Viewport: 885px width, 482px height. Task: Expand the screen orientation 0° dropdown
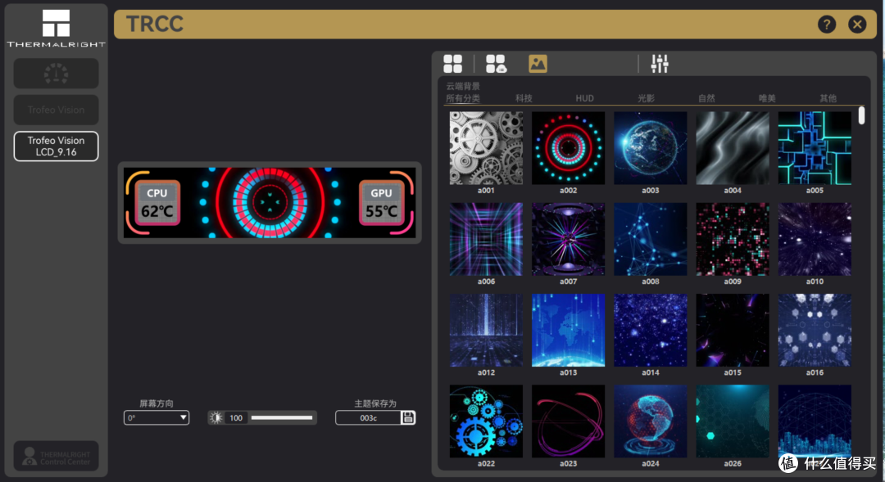pos(157,417)
